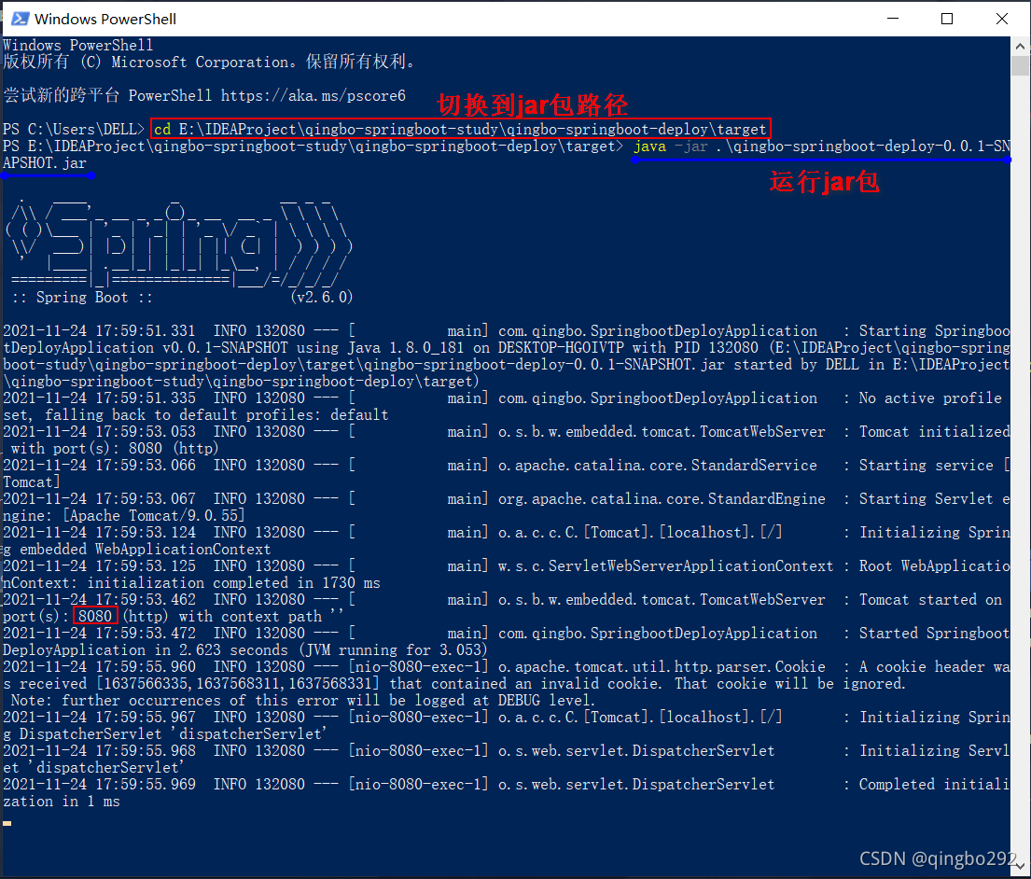Click the 'Tomcat initialized' log message
This screenshot has width=1031, height=879.
coord(934,432)
